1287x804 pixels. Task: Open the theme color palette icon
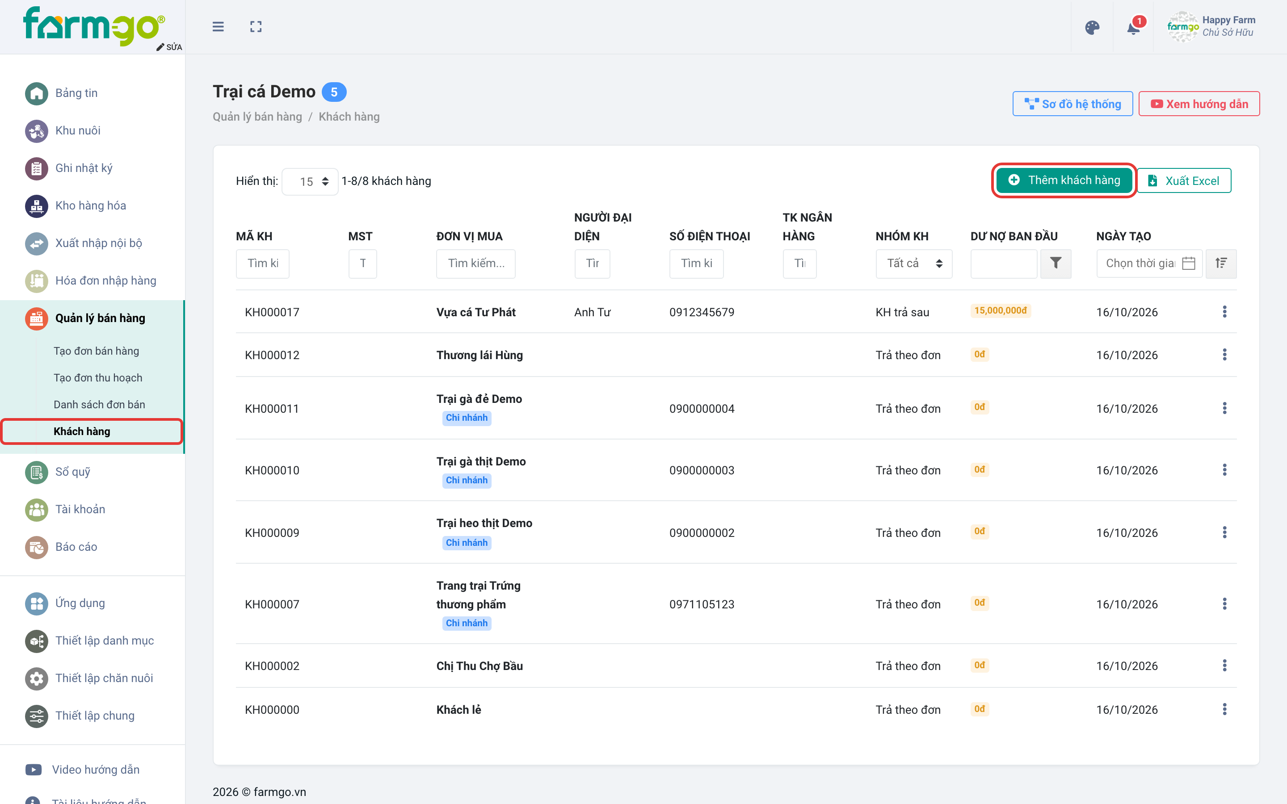tap(1092, 27)
